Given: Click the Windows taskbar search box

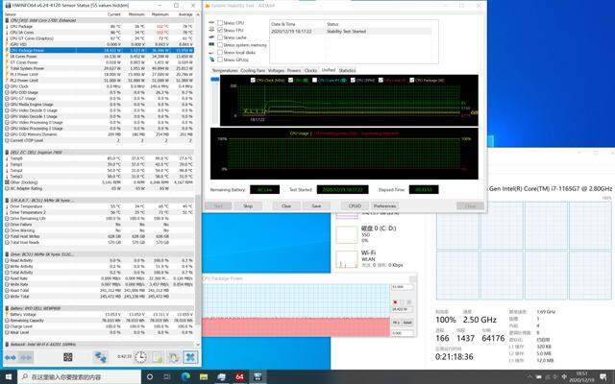Looking at the screenshot, I should pos(80,377).
